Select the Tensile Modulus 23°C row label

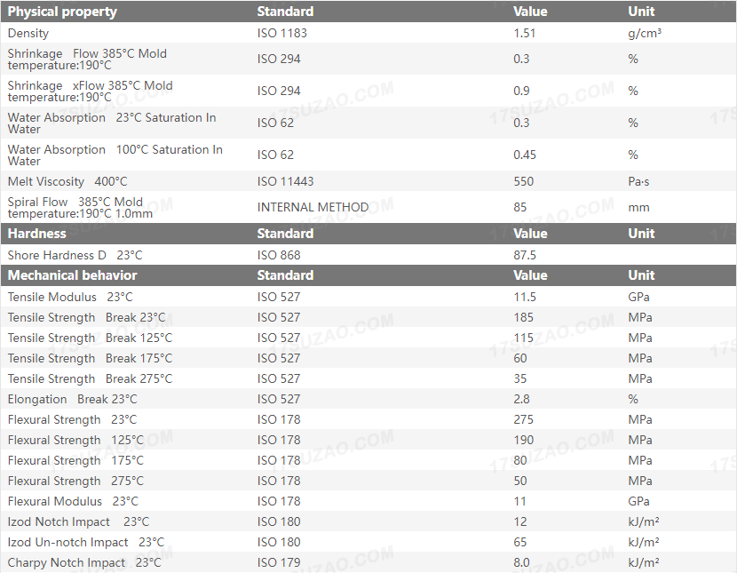(70, 297)
